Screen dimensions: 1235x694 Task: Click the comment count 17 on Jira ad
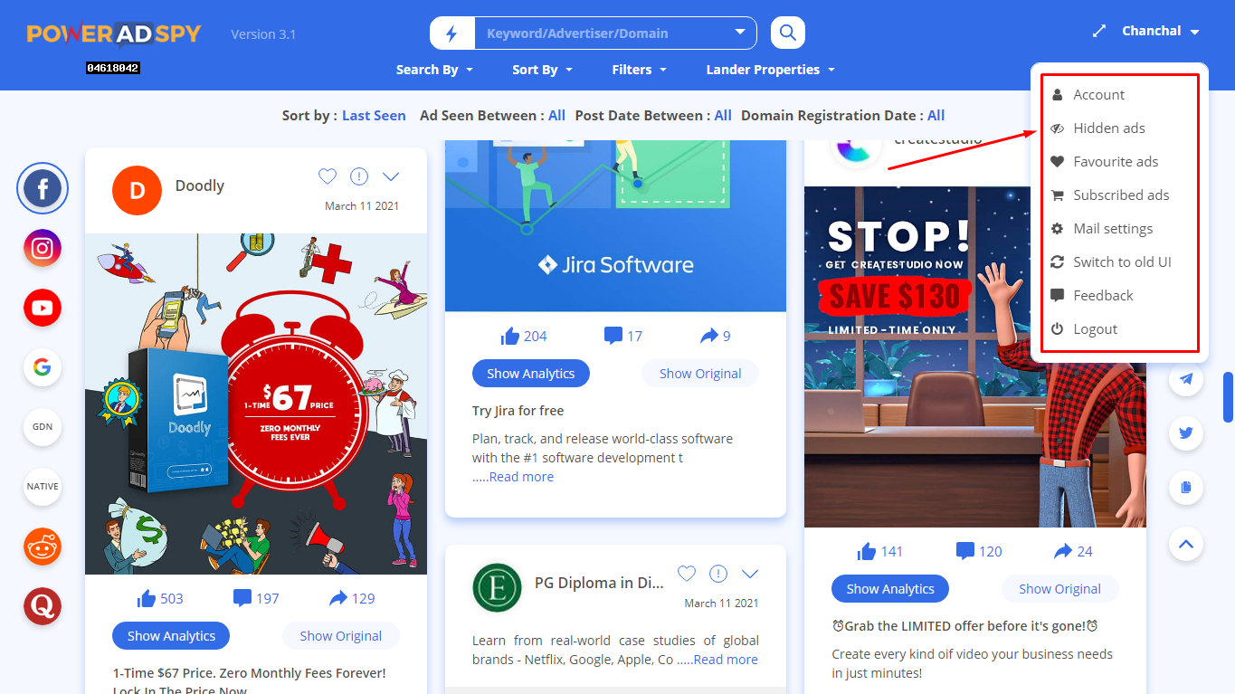[x=623, y=336]
